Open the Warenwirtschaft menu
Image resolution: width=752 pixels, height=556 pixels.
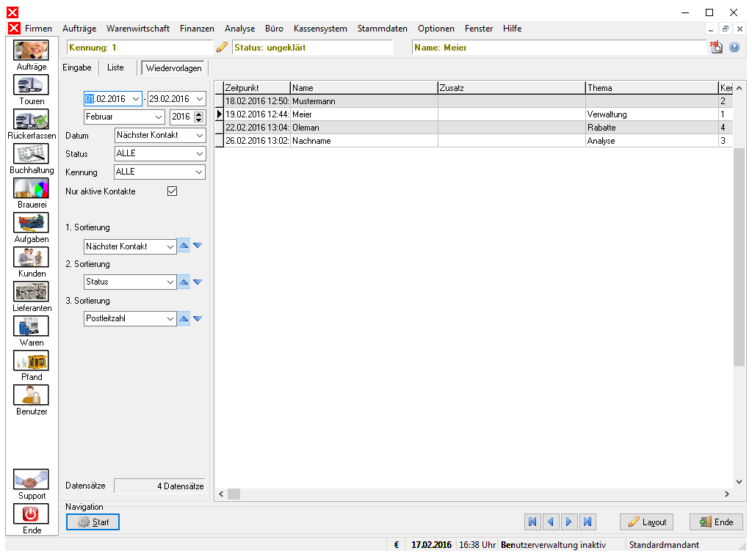tap(138, 29)
